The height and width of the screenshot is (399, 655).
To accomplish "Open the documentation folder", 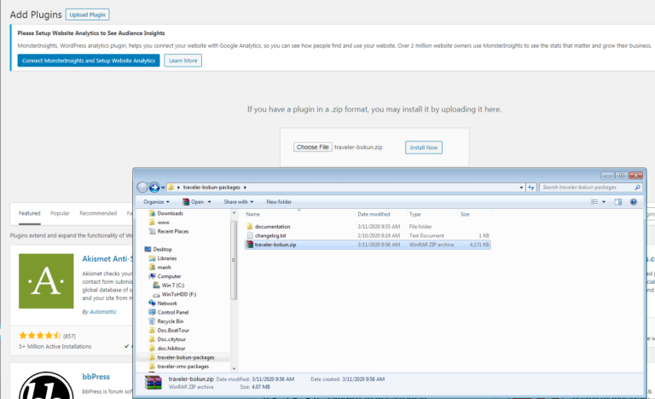I will click(272, 226).
